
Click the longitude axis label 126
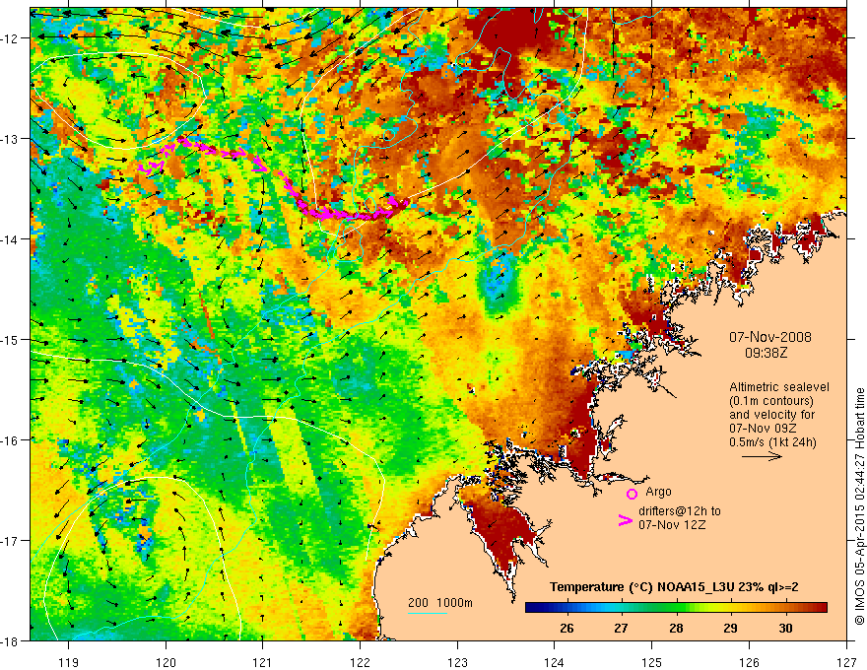click(749, 662)
